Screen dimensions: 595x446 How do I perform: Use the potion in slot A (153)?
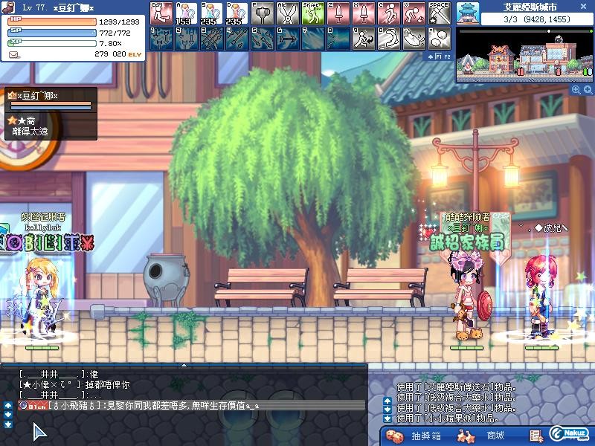(x=187, y=13)
